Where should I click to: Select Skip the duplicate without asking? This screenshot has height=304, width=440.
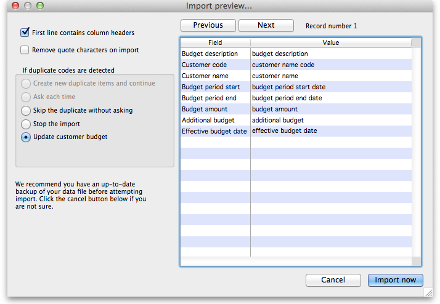click(x=26, y=111)
